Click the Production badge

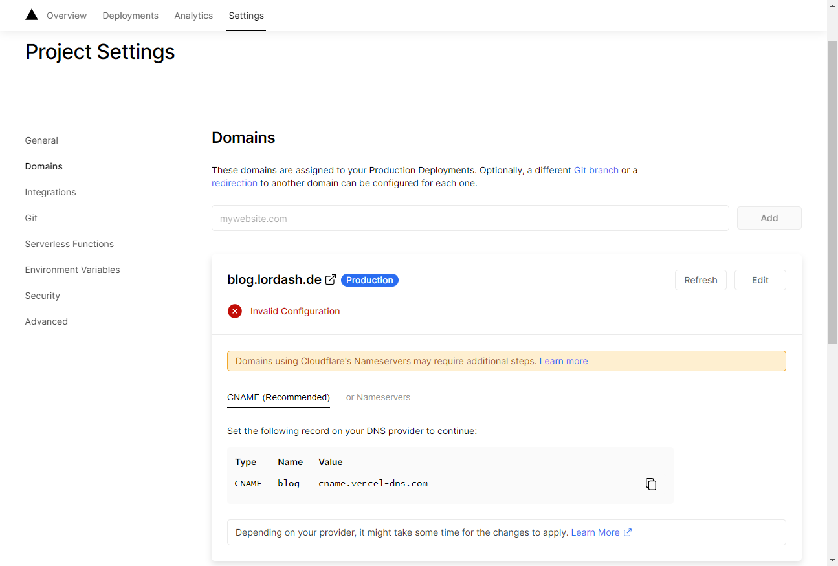[369, 280]
